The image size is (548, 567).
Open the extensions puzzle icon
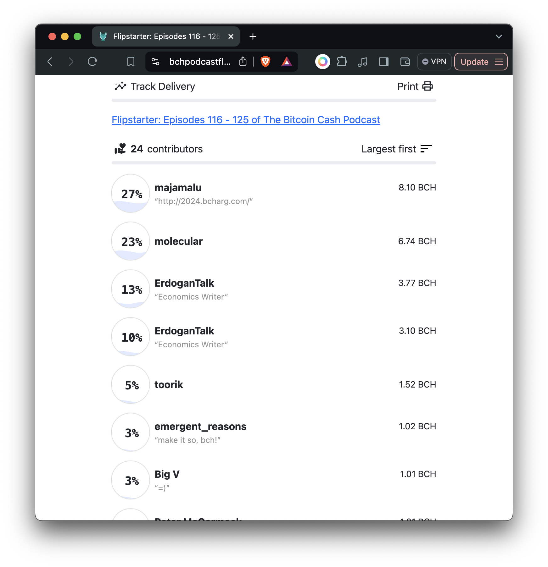pyautogui.click(x=342, y=62)
